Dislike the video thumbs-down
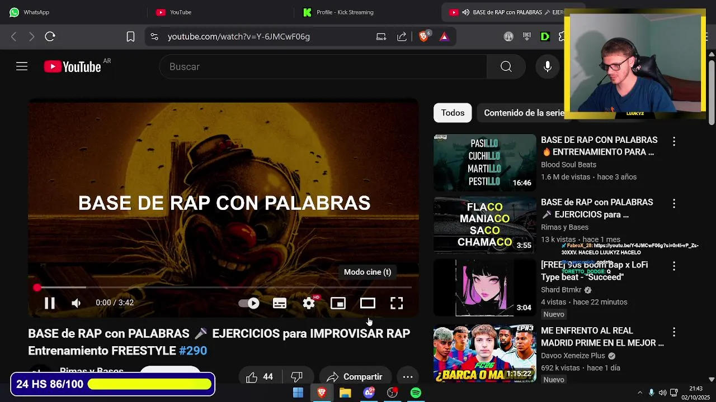716x402 pixels. pyautogui.click(x=297, y=377)
